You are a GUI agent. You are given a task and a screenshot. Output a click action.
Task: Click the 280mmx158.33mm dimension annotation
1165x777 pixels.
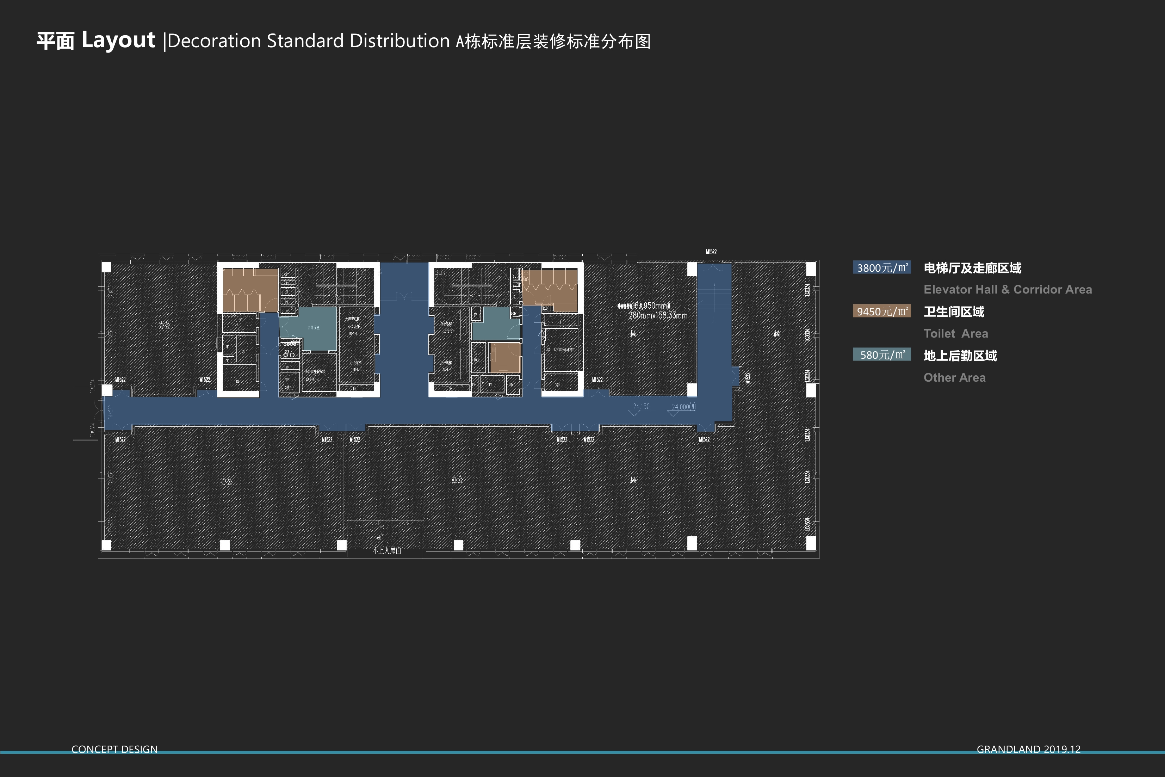coord(658,316)
